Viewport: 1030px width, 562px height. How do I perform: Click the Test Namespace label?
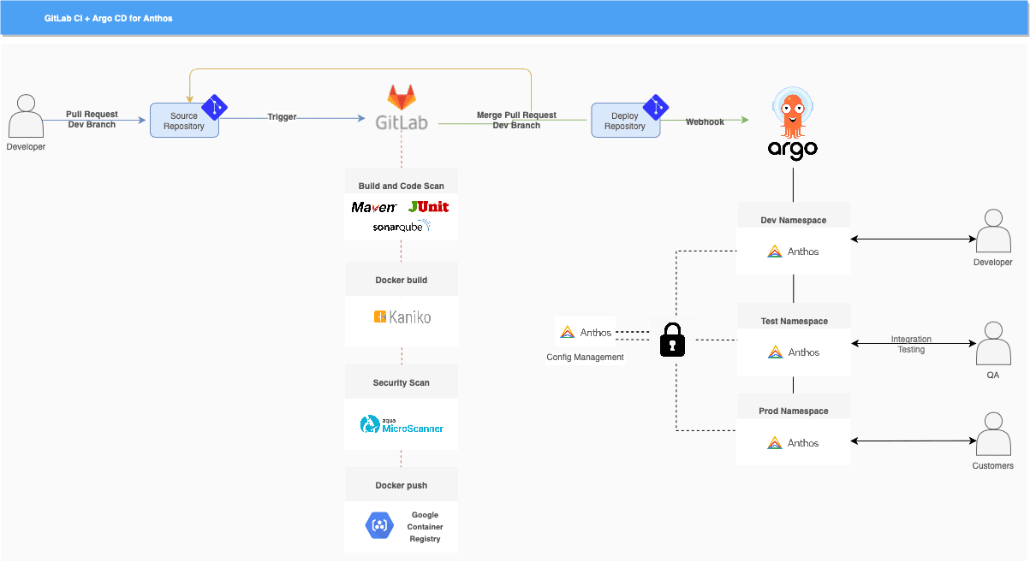pos(793,320)
